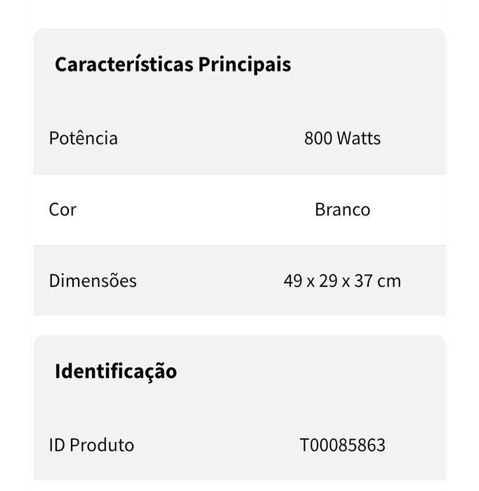This screenshot has width=479, height=491.
Task: Click the number 29 in the dimensions
Action: pos(327,281)
